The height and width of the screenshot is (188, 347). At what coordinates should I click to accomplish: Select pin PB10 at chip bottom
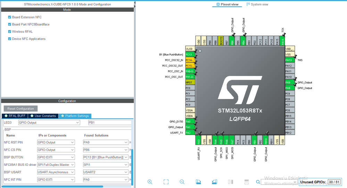coord(266,140)
